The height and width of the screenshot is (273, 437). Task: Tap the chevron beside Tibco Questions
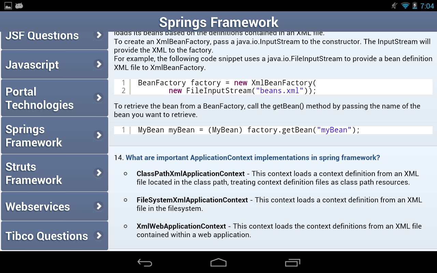point(99,235)
